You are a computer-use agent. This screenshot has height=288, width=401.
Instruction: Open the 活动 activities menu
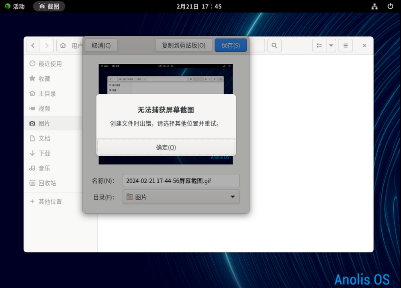click(x=14, y=6)
